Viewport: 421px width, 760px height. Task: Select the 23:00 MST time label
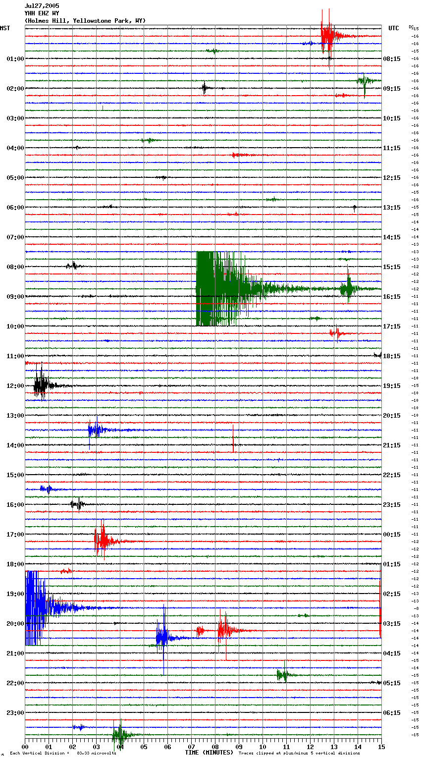coord(15,713)
